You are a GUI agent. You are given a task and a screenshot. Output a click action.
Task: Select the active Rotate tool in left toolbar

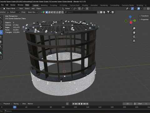click(1, 32)
